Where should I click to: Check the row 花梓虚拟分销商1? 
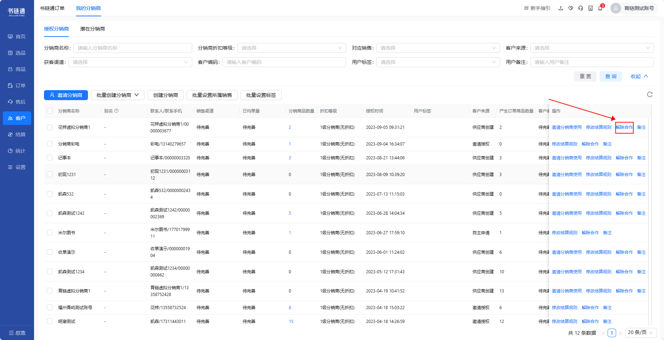click(50, 127)
